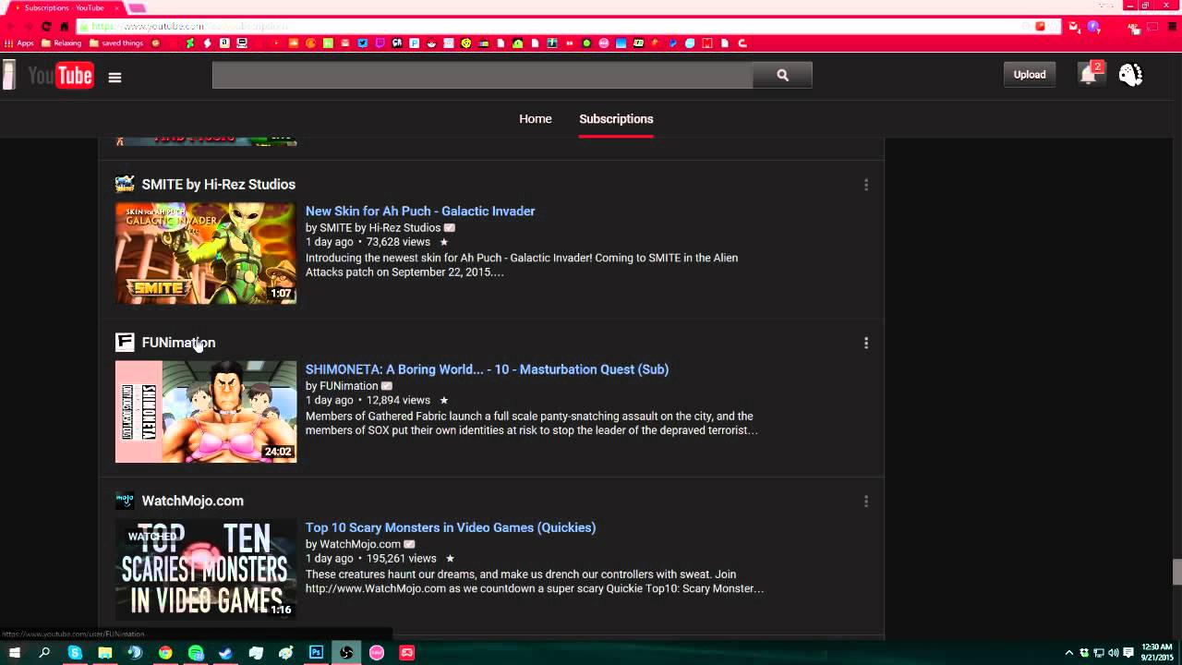
Task: Open the Action Center notification icon
Action: tap(1128, 652)
